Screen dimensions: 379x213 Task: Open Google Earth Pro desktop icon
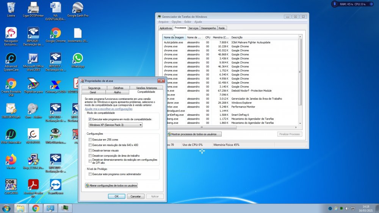pos(78,10)
